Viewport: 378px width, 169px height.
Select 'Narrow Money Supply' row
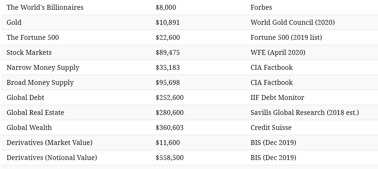189,68
